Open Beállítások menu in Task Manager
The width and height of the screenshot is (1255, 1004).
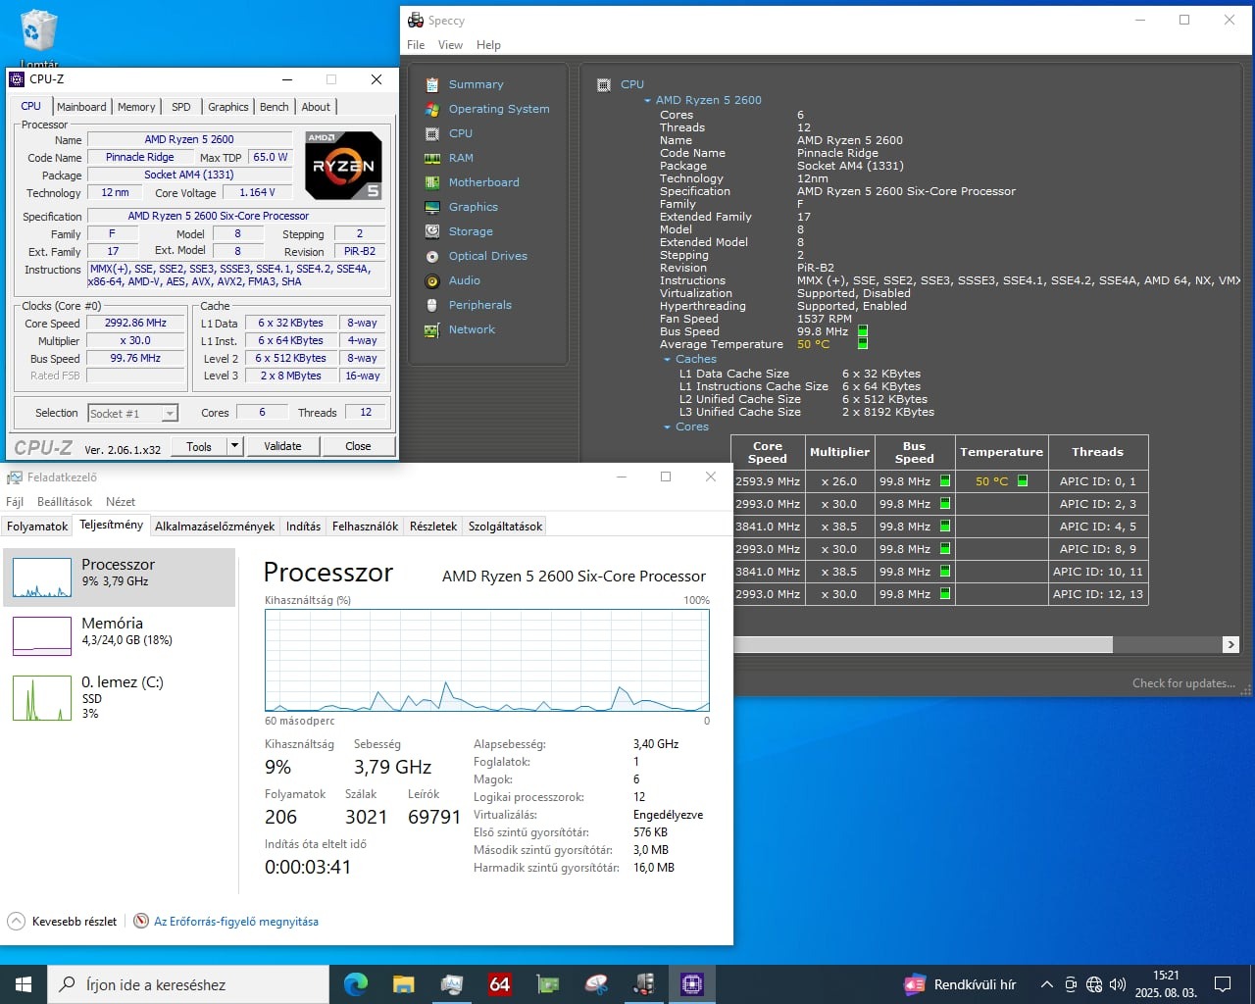(x=65, y=502)
